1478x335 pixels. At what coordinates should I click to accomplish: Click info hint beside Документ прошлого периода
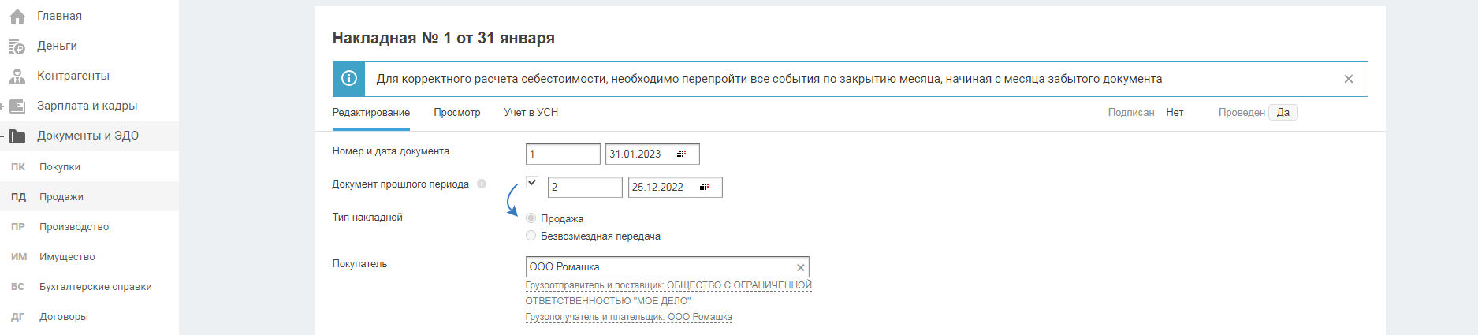coord(482,184)
